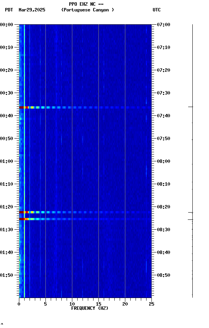Viewport: 209px width, 328px height.
Task: Click the 01:50 PDT time label
Action: pyautogui.click(x=6, y=275)
